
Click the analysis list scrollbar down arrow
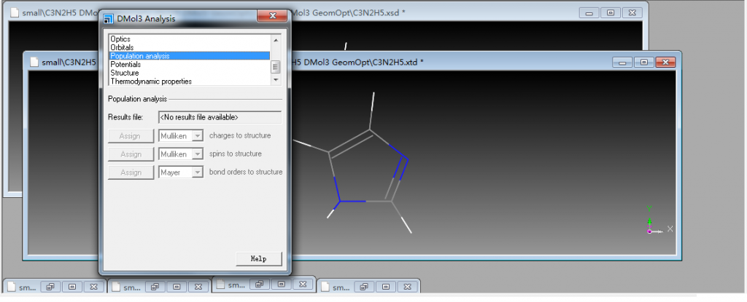[x=275, y=80]
